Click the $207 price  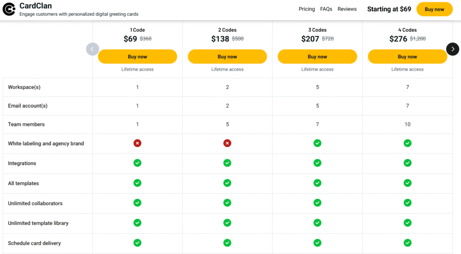310,39
